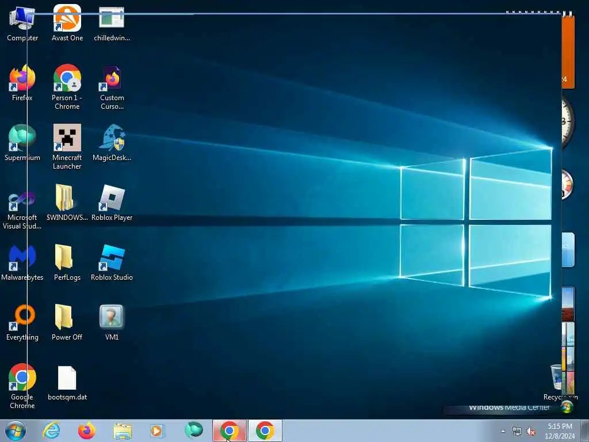Open the Windows Start menu orb
Viewport: 589px width, 442px height.
[16, 430]
